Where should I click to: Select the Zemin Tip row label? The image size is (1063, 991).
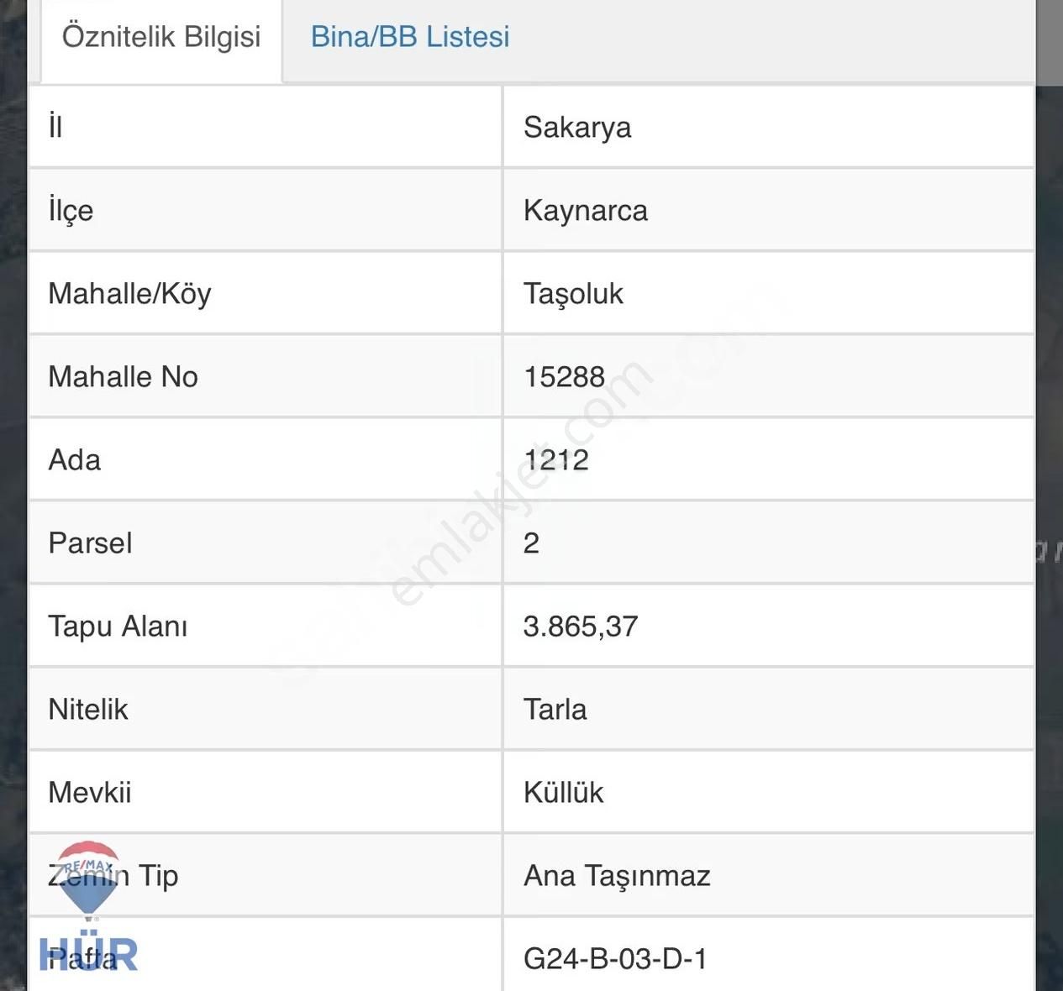point(113,875)
